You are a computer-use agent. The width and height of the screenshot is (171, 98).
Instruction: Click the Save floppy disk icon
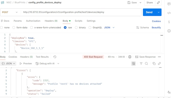129,3
